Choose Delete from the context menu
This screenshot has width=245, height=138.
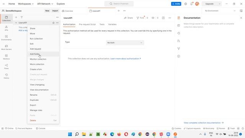tap(43, 120)
